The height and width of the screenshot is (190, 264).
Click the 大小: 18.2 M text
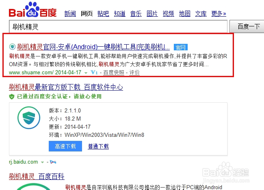65,119
